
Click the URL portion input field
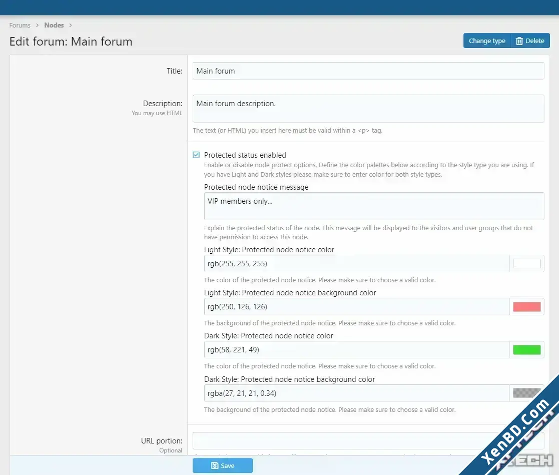coord(368,441)
